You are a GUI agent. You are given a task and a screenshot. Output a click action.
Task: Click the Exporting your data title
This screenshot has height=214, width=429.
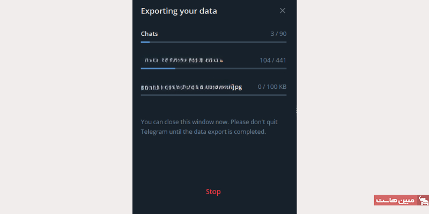pyautogui.click(x=179, y=11)
